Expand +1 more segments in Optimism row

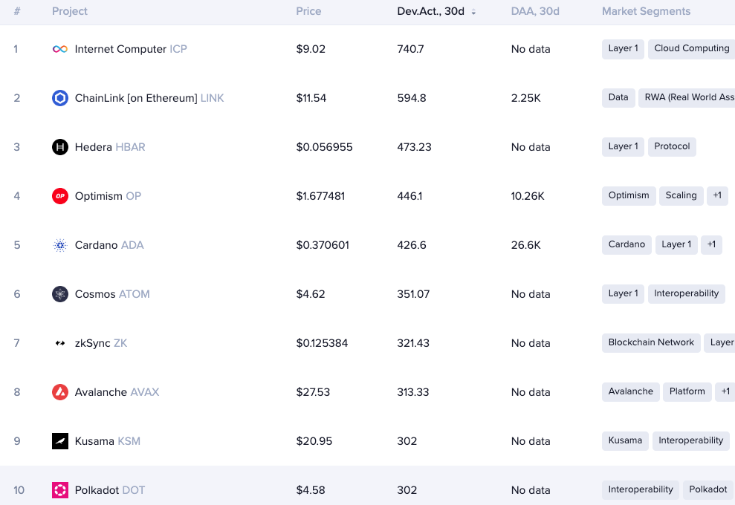click(717, 195)
